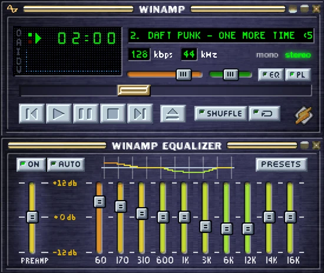Click the balance slider handle
The width and height of the screenshot is (324, 273).
231,75
